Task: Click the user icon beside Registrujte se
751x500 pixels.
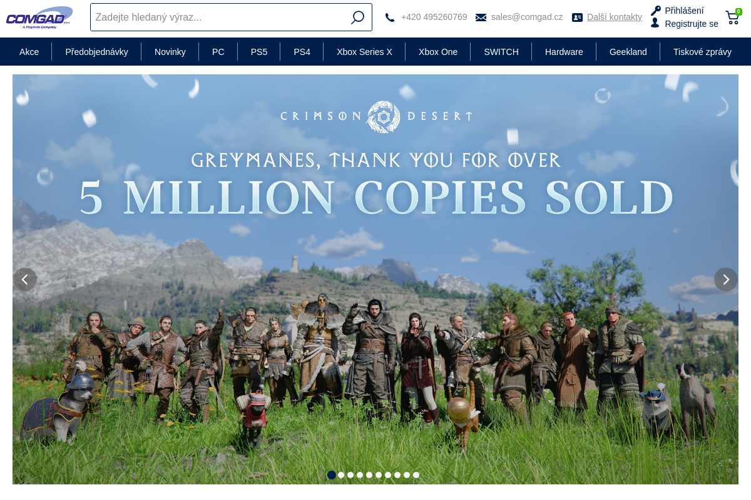Action: click(x=655, y=23)
